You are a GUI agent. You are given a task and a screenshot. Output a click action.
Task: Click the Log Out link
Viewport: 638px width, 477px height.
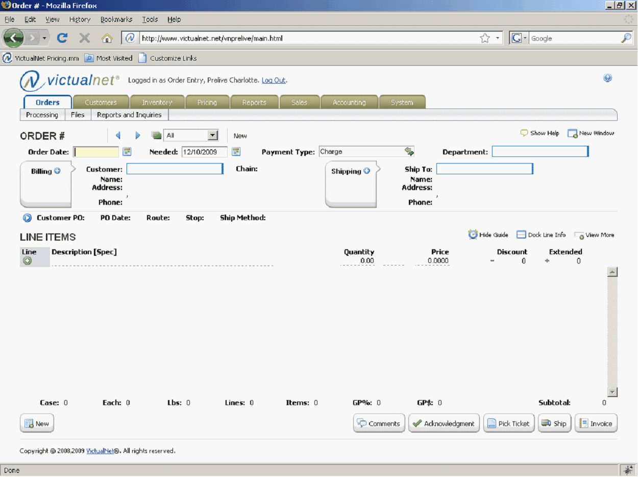click(x=274, y=81)
